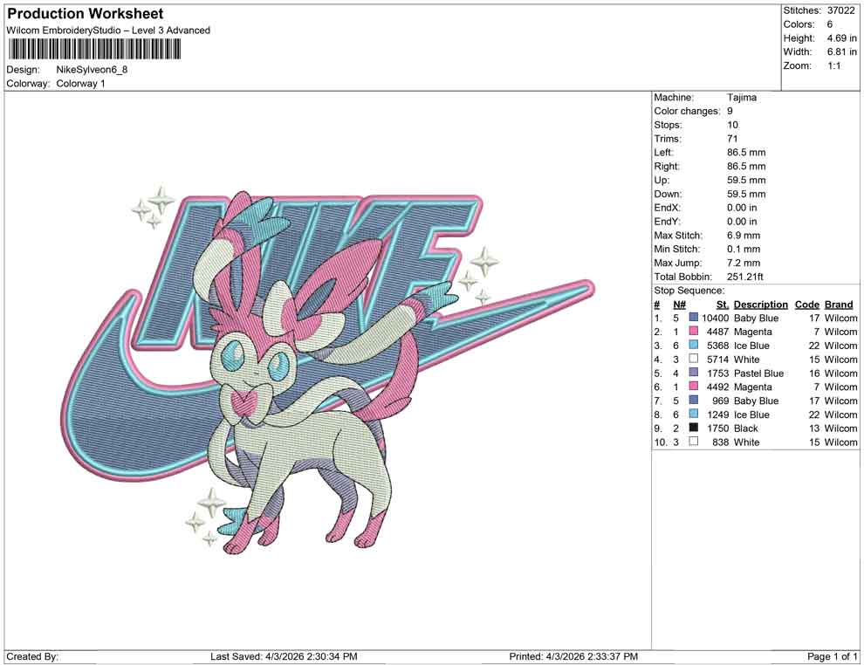Select the Magenta swatch in row 2
The width and height of the screenshot is (864, 665).
coord(694,332)
